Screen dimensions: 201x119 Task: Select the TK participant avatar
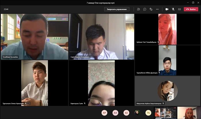tap(148, 113)
